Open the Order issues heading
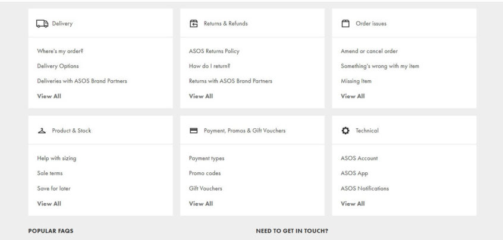This screenshot has width=503, height=240. point(371,23)
